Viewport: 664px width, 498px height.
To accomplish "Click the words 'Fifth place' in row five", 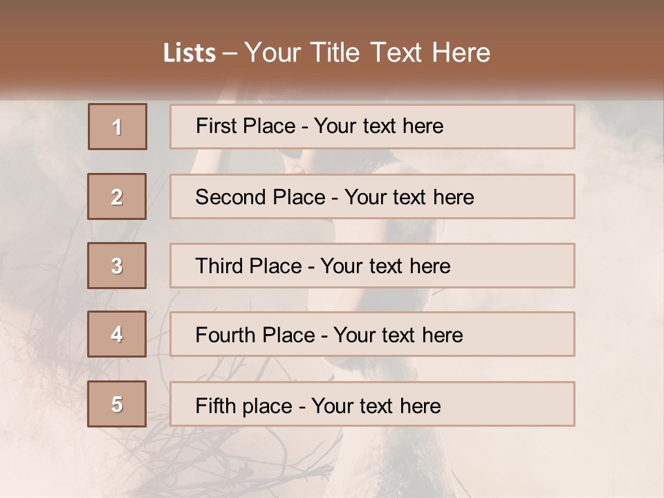I will (x=244, y=406).
